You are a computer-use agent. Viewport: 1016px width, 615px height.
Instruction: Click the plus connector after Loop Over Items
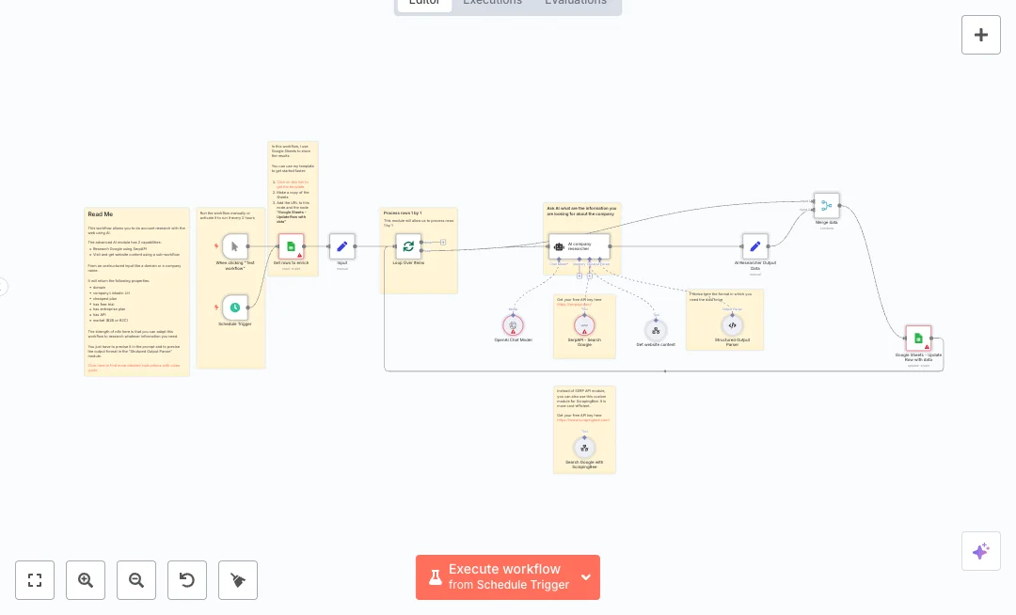pyautogui.click(x=443, y=243)
